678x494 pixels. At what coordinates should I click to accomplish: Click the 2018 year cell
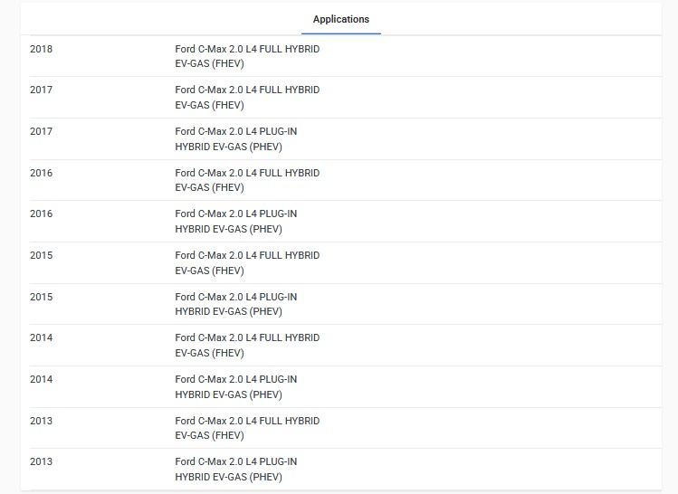coord(41,49)
